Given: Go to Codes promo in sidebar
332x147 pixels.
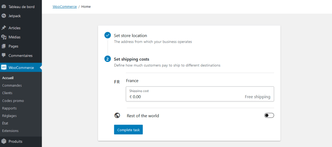Looking at the screenshot, I should [13, 100].
